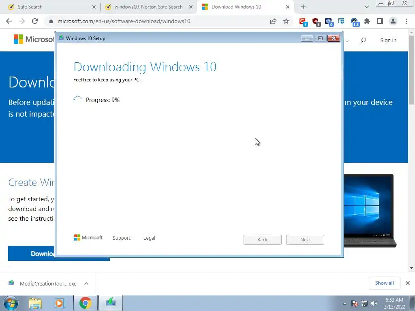Open Windows Explorer from the taskbar
The height and width of the screenshot is (311, 415).
[35, 303]
